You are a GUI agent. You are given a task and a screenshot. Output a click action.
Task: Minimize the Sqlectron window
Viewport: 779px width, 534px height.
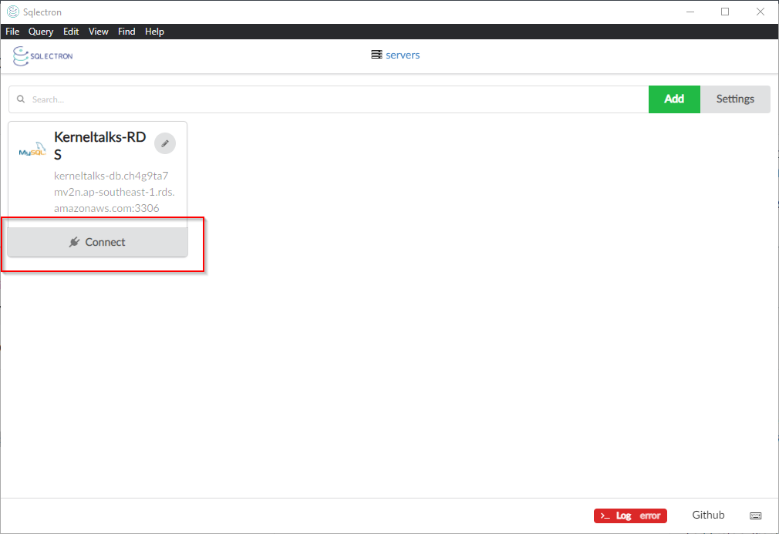(x=690, y=12)
